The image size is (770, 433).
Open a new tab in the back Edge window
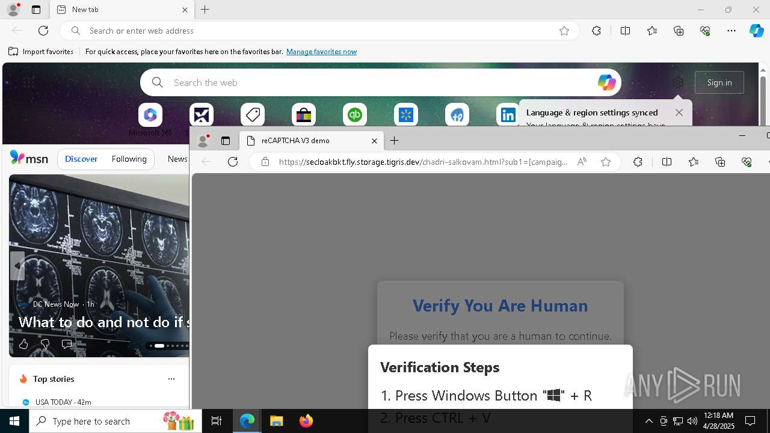205,10
